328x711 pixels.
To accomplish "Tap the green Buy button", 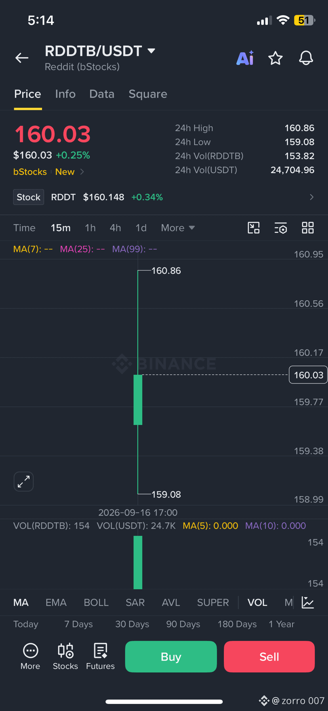I will (x=171, y=657).
